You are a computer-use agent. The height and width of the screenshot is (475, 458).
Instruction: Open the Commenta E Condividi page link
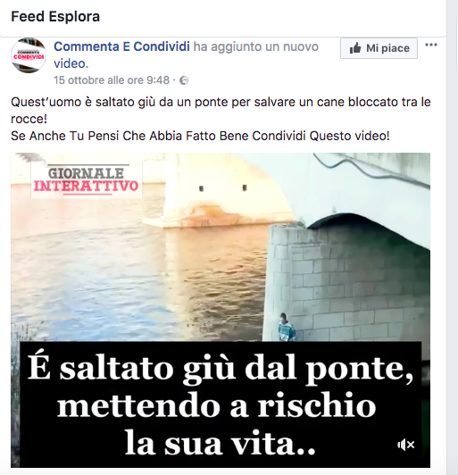point(121,46)
